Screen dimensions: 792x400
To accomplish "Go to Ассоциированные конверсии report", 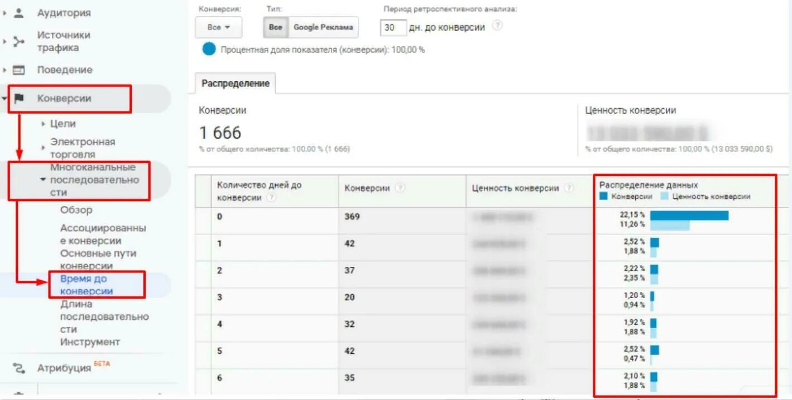I will click(103, 235).
